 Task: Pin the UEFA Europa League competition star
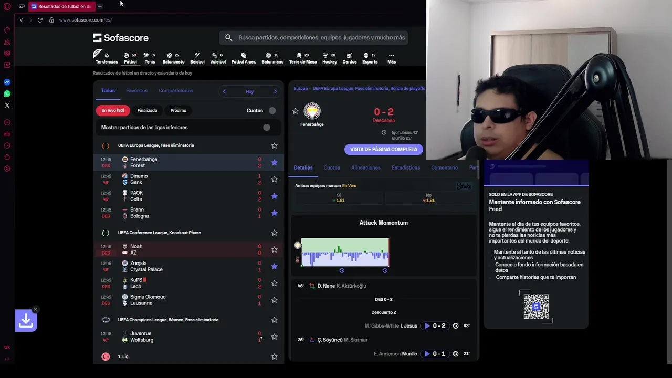274,145
